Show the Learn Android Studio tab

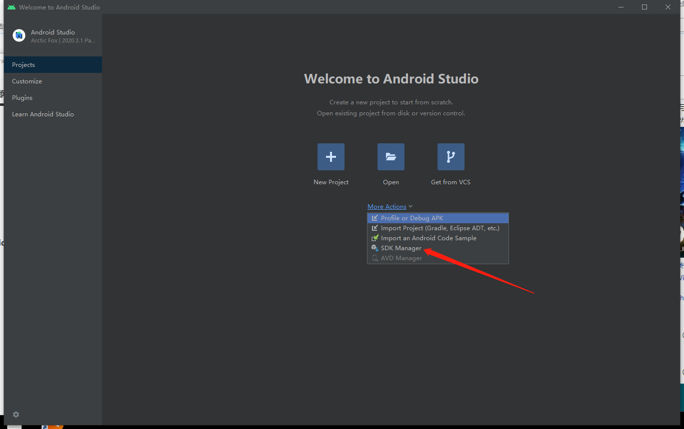53,114
